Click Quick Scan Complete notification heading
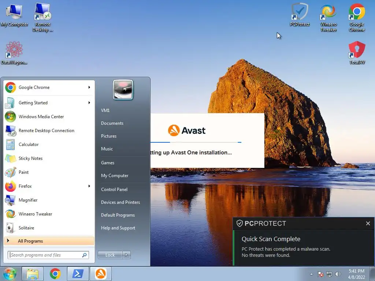The width and height of the screenshot is (375, 281). coord(271,239)
